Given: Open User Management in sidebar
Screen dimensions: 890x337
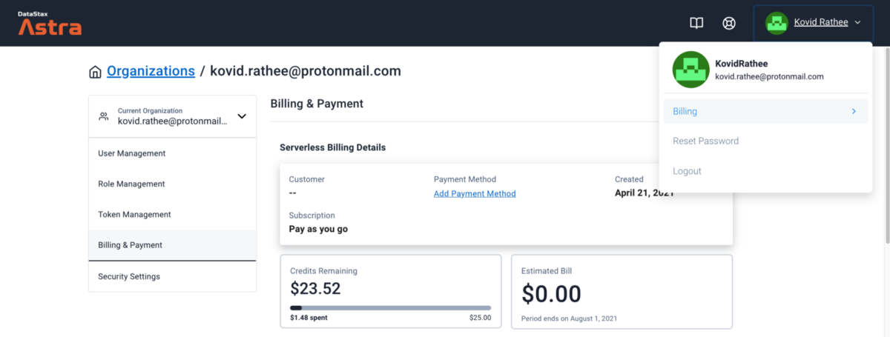Looking at the screenshot, I should 132,153.
